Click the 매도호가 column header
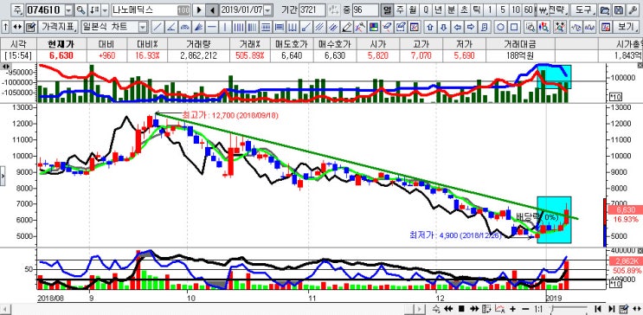 [292, 44]
